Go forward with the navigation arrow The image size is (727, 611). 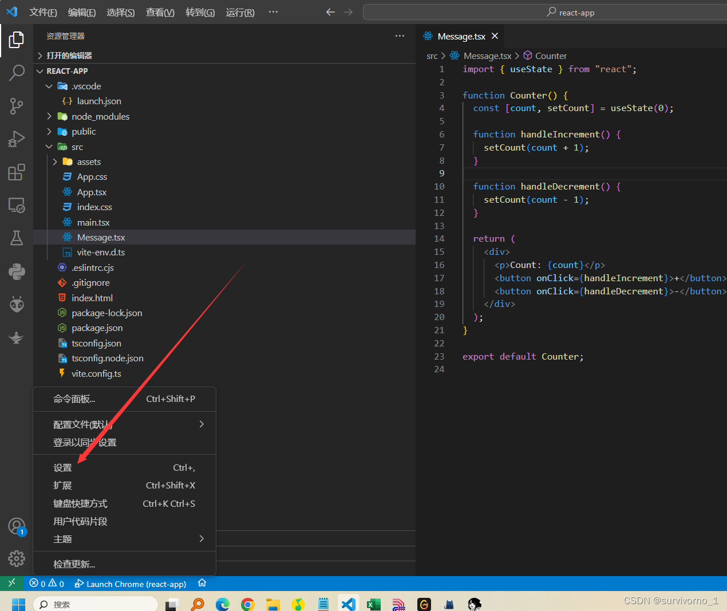pos(348,12)
